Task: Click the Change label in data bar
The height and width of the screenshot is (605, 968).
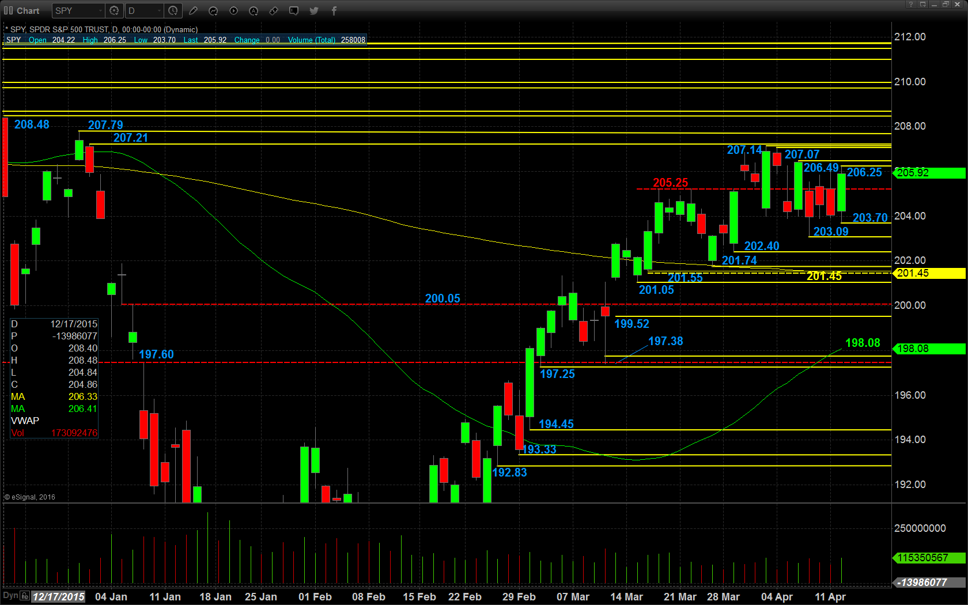Action: pyautogui.click(x=247, y=40)
